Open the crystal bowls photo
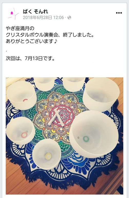Viewport: 129px width, 198px height. [65, 136]
